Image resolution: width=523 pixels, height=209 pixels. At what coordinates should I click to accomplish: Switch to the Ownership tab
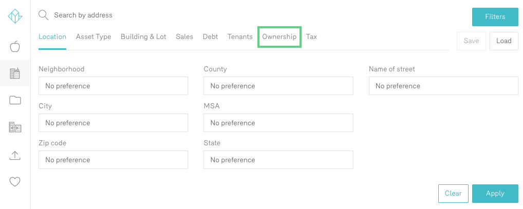click(279, 37)
